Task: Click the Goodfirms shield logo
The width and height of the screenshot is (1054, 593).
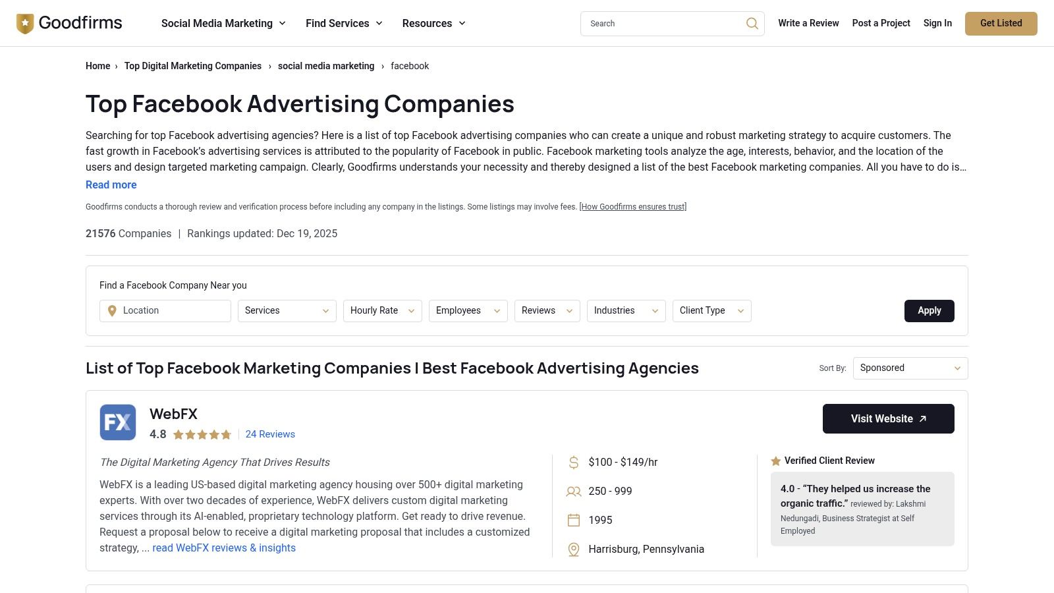Action: [24, 22]
